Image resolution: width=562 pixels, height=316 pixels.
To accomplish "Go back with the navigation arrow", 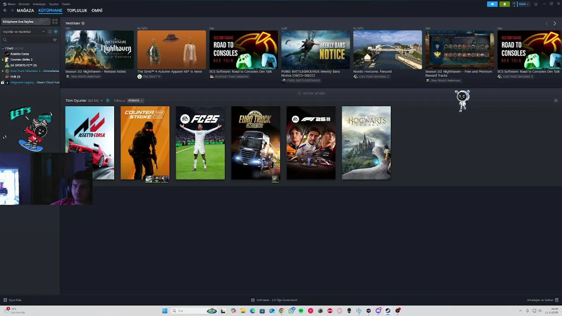I will tap(5, 11).
